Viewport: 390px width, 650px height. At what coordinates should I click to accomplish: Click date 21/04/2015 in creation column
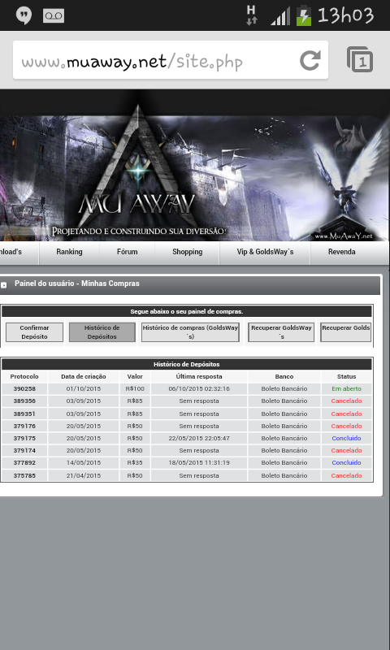84,475
